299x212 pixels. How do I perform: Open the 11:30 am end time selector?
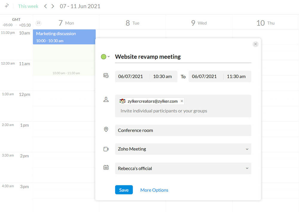tap(236, 76)
